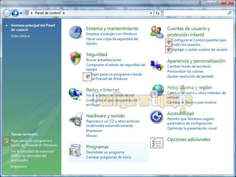Open Reloj, idioma y región heading
The height and width of the screenshot is (177, 236).
click(x=190, y=87)
